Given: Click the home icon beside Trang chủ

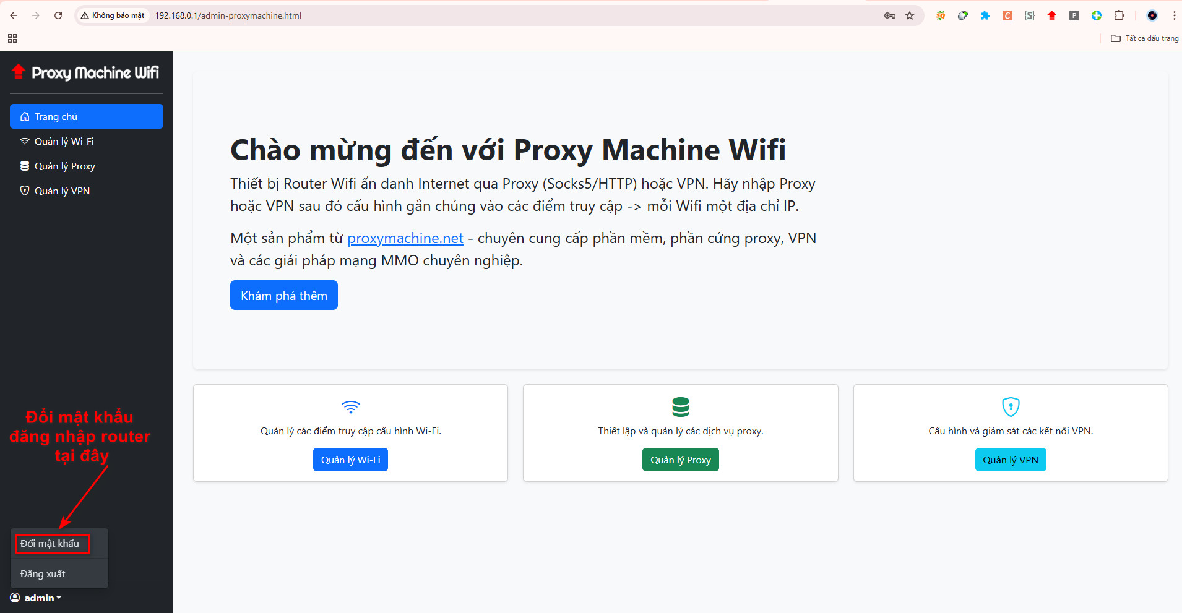Looking at the screenshot, I should point(25,116).
